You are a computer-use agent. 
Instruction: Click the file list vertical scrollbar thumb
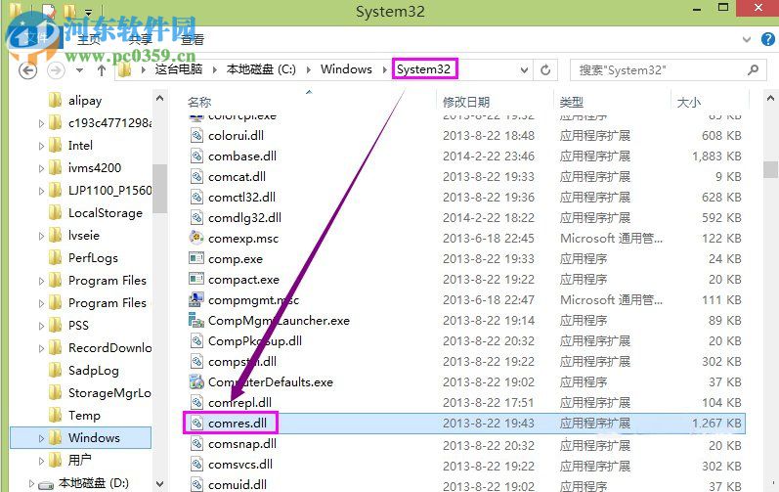(x=770, y=169)
